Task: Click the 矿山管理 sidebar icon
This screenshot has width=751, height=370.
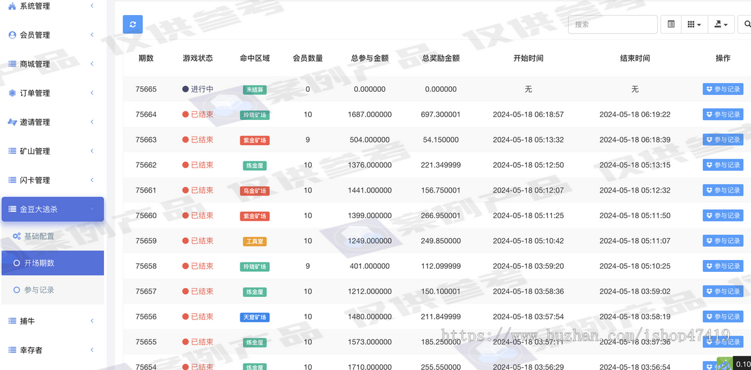Action: click(13, 151)
